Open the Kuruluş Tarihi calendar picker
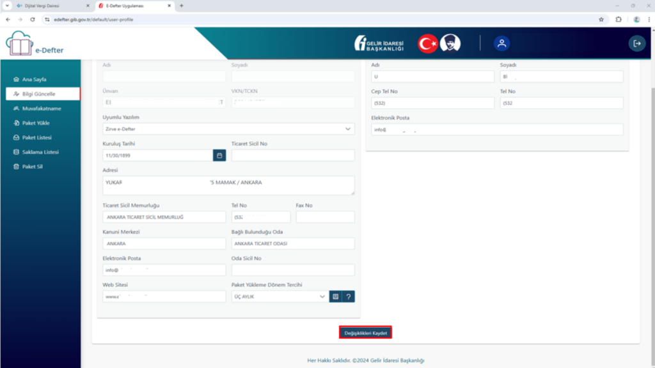The image size is (655, 368). click(x=219, y=155)
